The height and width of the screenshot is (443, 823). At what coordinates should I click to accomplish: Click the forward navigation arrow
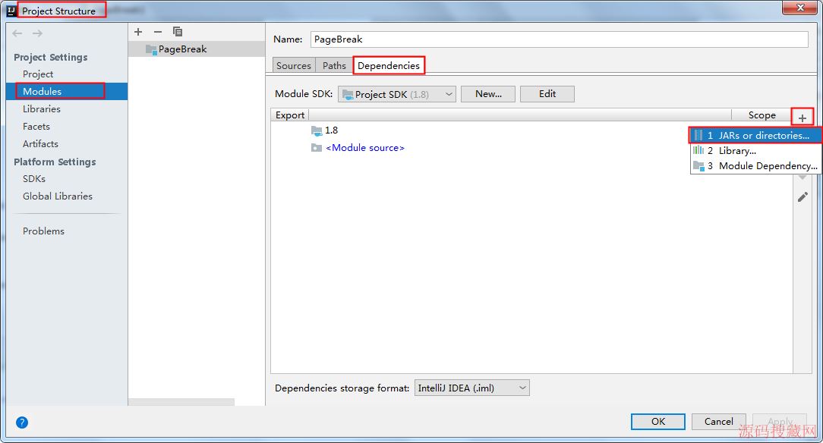click(x=37, y=33)
